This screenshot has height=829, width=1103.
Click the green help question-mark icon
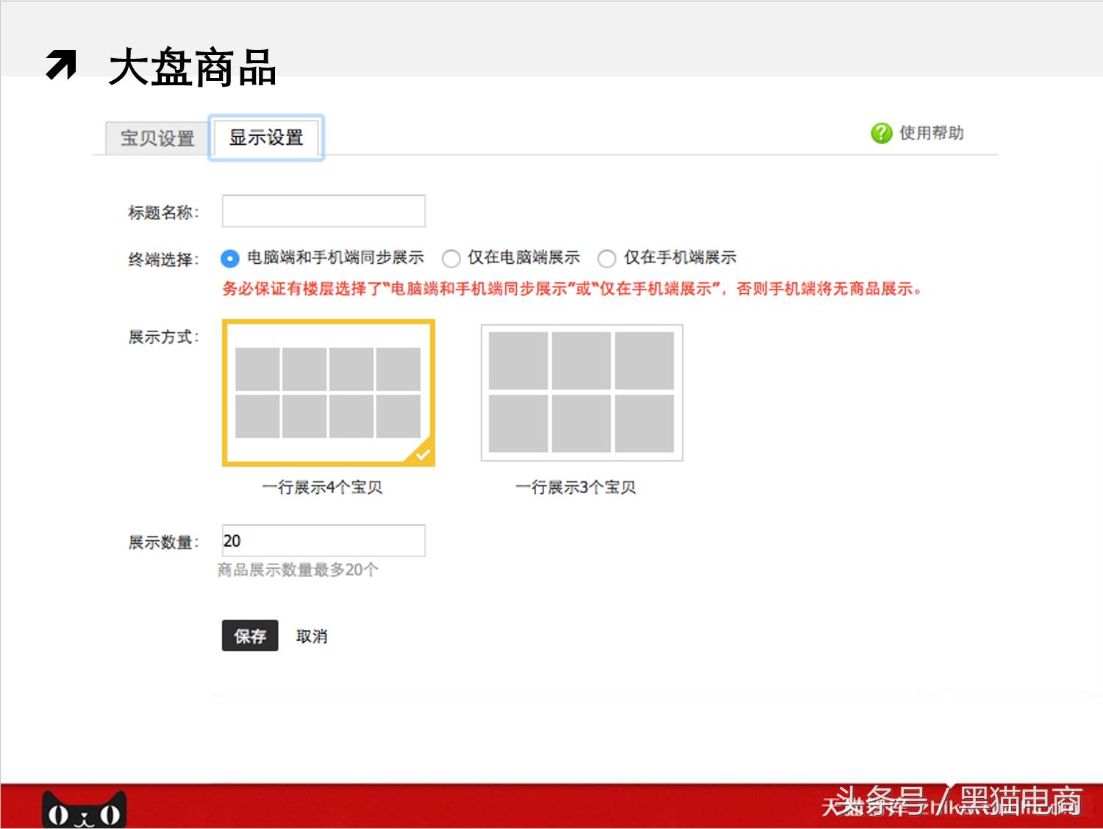point(881,133)
